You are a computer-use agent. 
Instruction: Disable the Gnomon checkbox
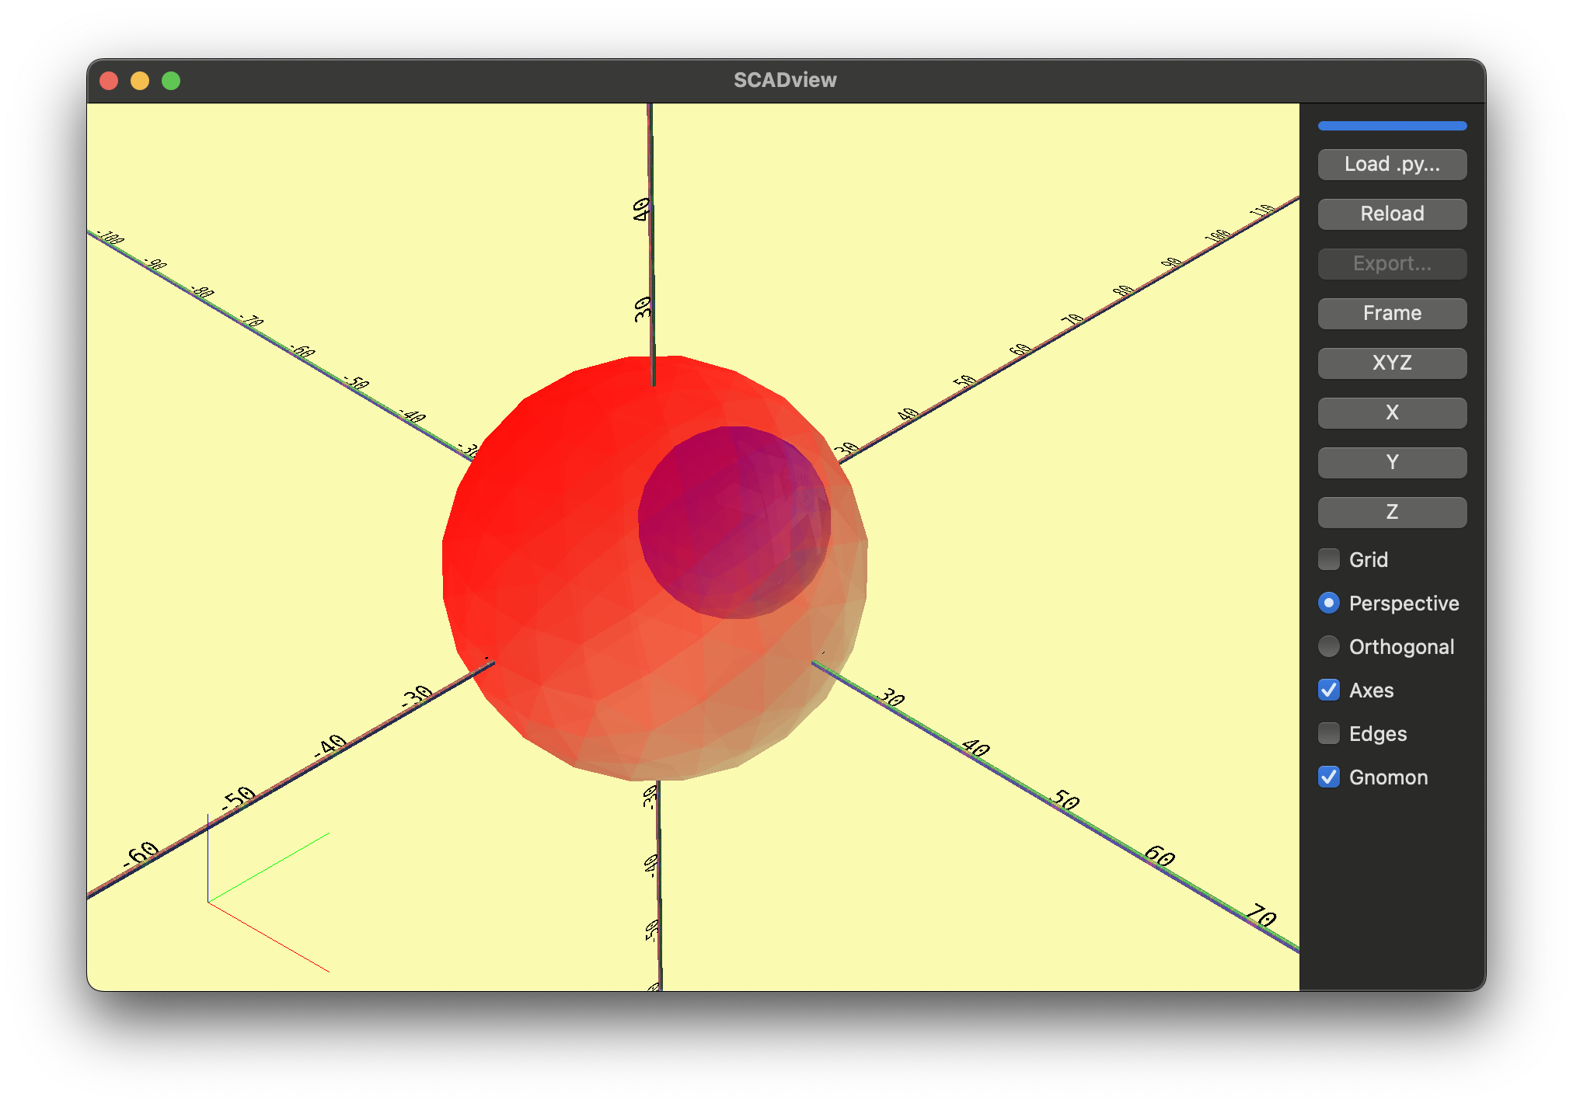click(1329, 777)
